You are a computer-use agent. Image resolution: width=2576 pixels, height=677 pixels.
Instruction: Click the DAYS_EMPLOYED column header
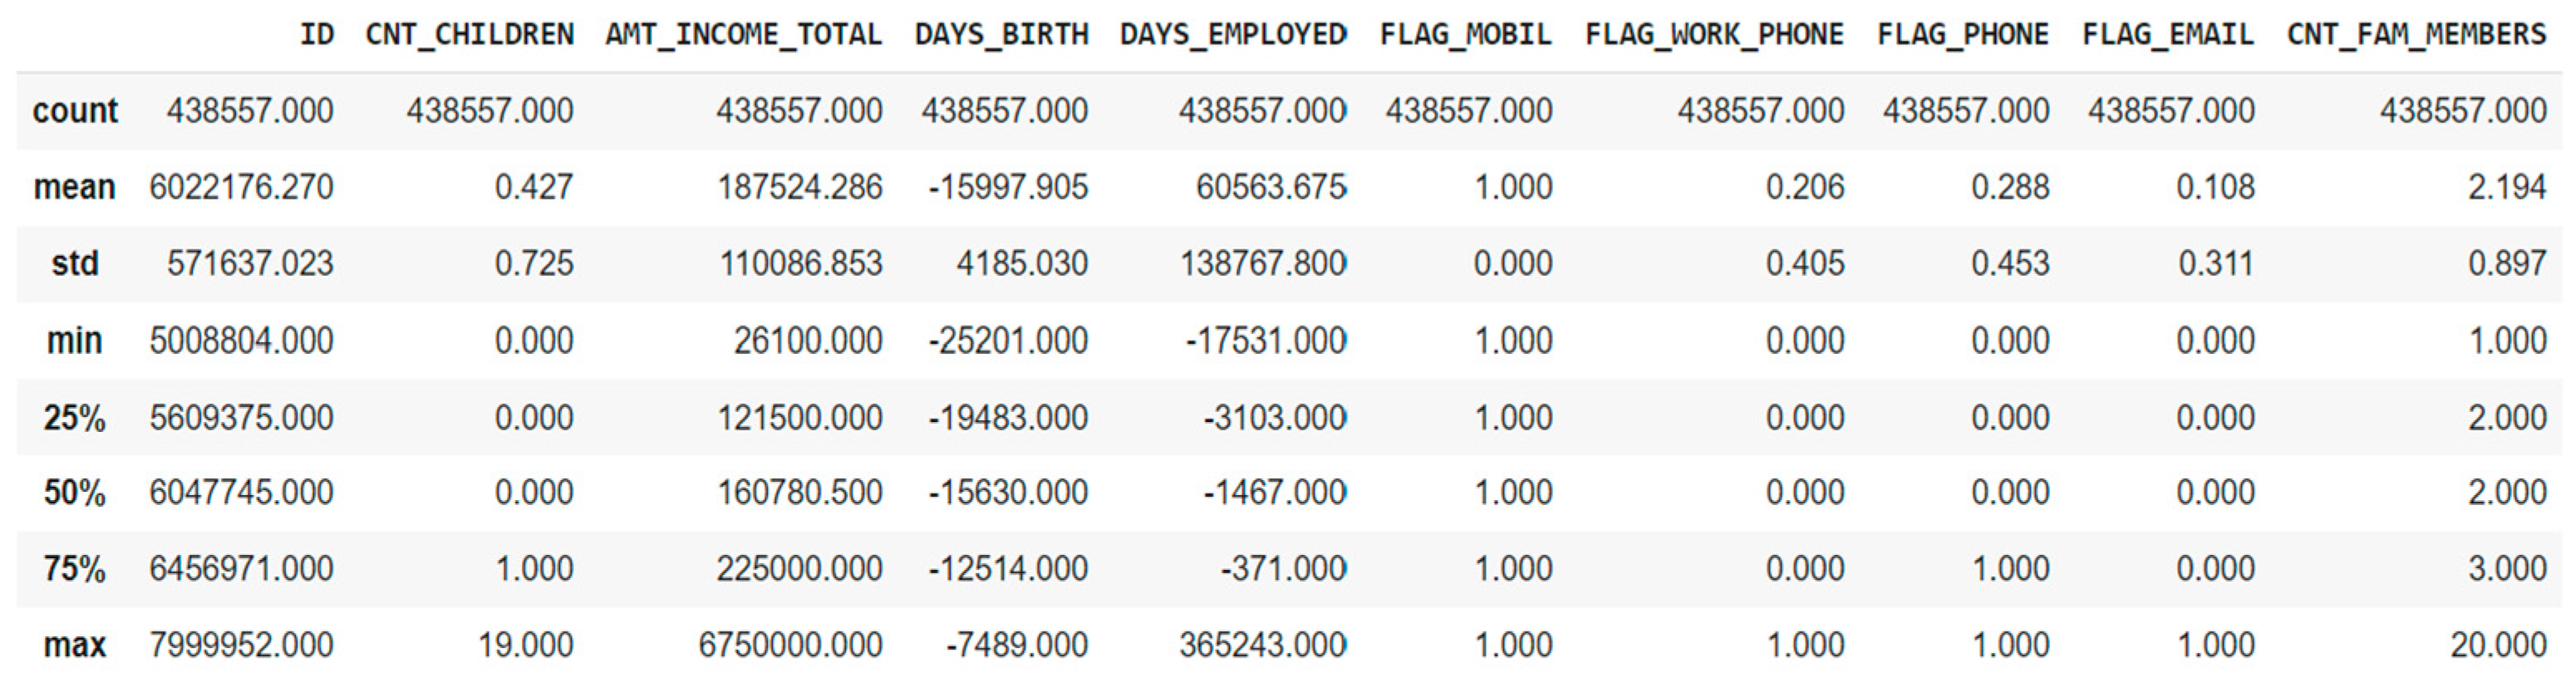(x=1232, y=35)
